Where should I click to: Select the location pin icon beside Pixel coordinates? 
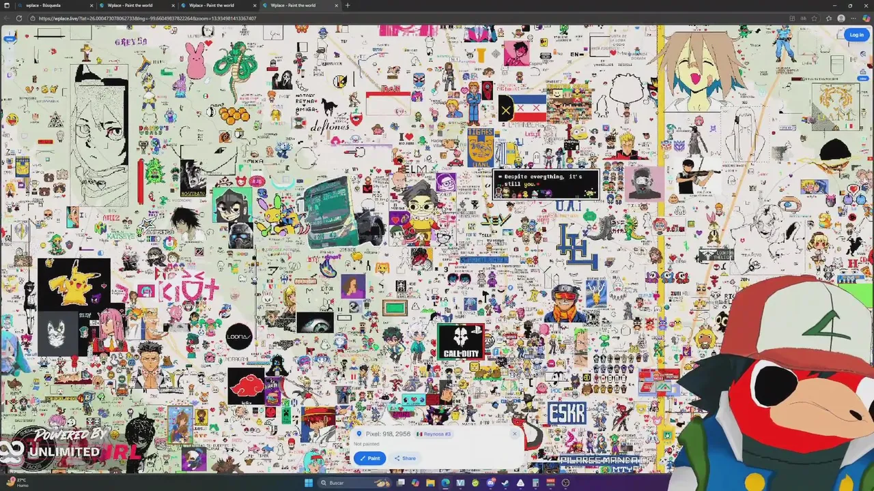click(x=359, y=434)
